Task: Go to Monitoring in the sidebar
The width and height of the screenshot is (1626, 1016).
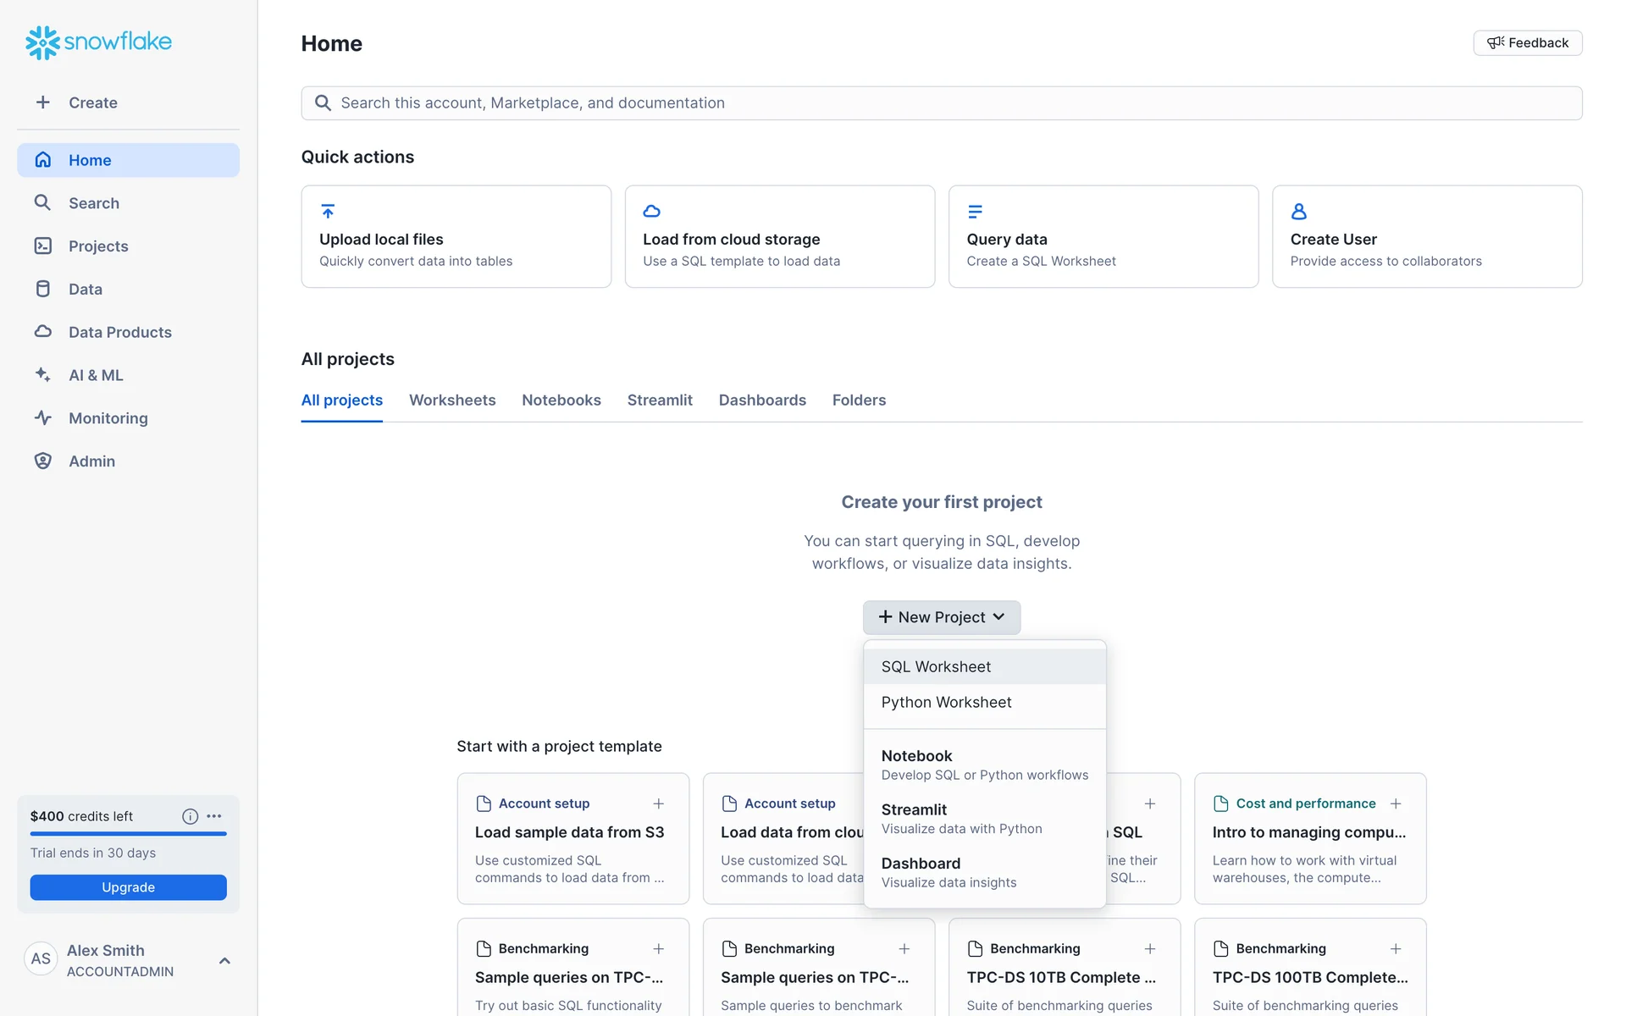Action: click(108, 418)
